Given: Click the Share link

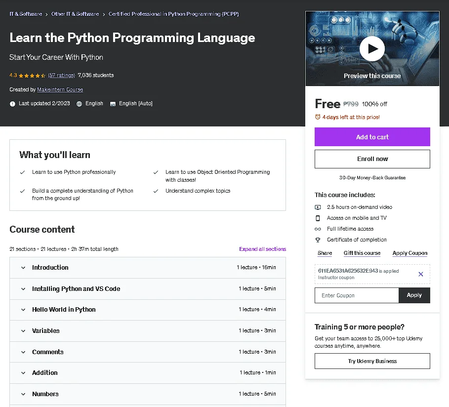Looking at the screenshot, I should tap(325, 253).
